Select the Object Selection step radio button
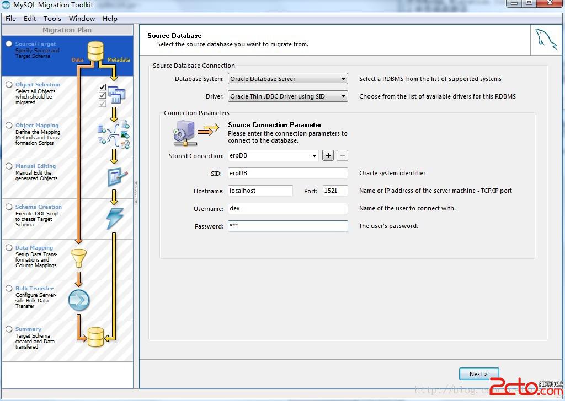 click(x=9, y=84)
